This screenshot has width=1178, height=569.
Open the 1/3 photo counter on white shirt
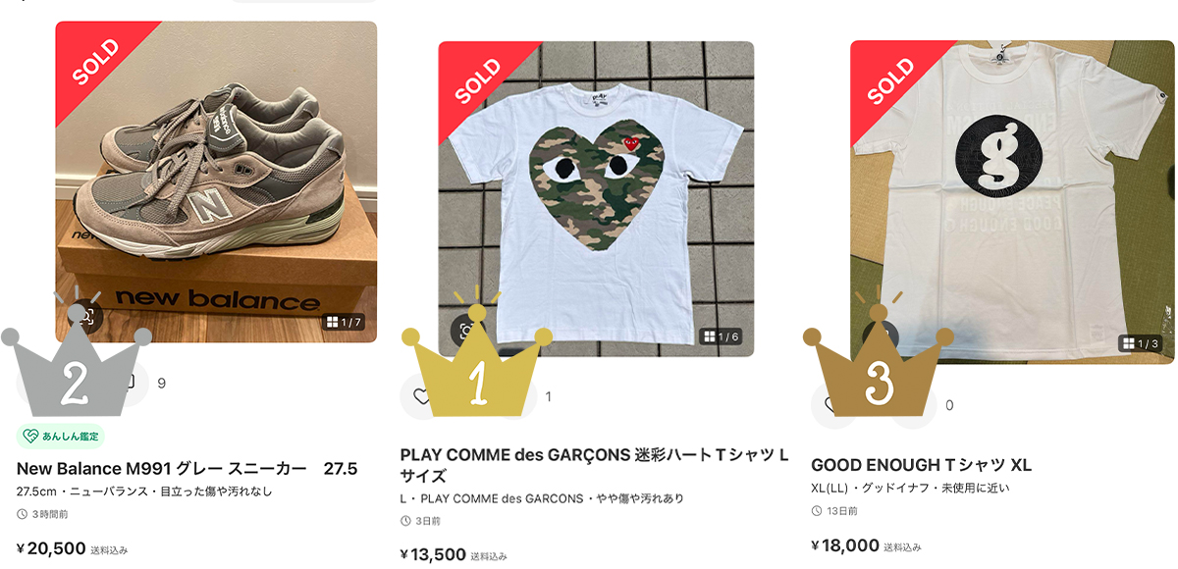(x=1142, y=343)
